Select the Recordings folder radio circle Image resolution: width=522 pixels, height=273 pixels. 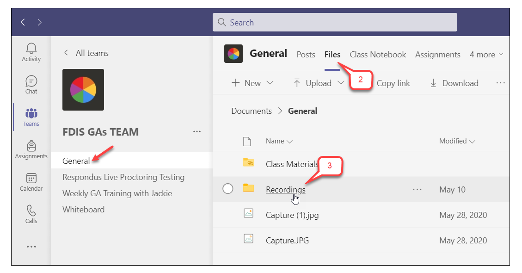click(x=227, y=189)
